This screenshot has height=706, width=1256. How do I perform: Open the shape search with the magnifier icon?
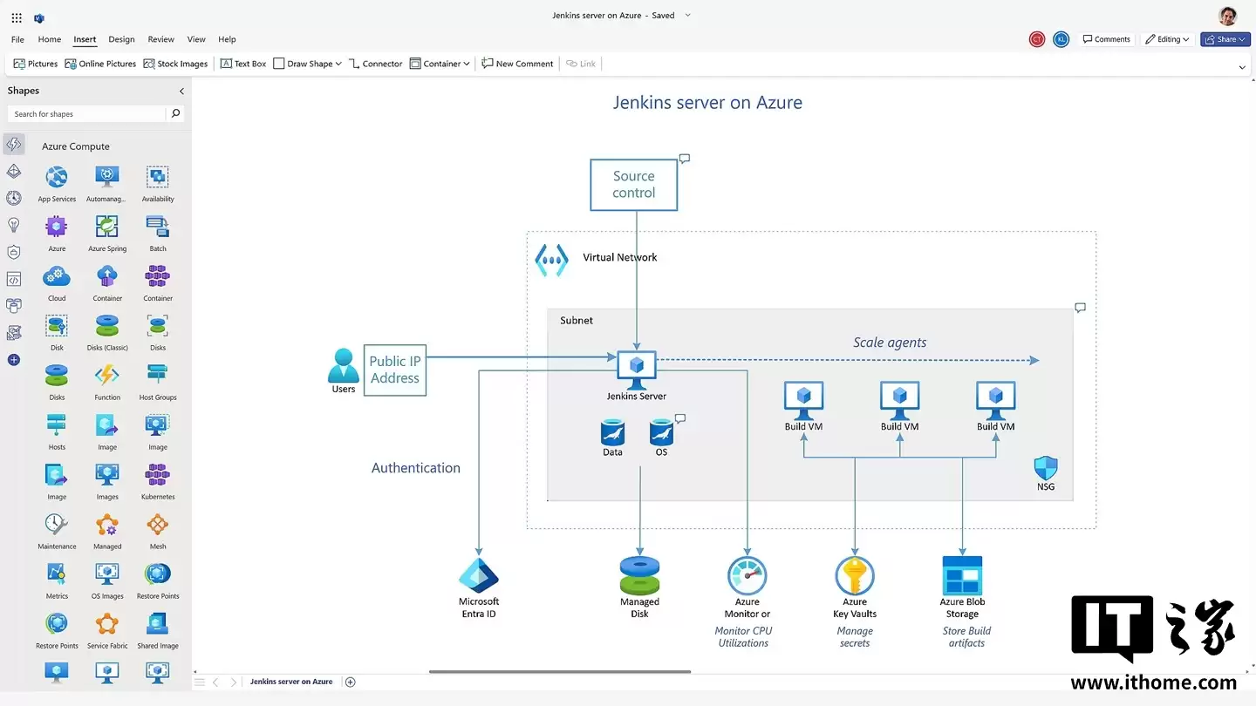[175, 113]
